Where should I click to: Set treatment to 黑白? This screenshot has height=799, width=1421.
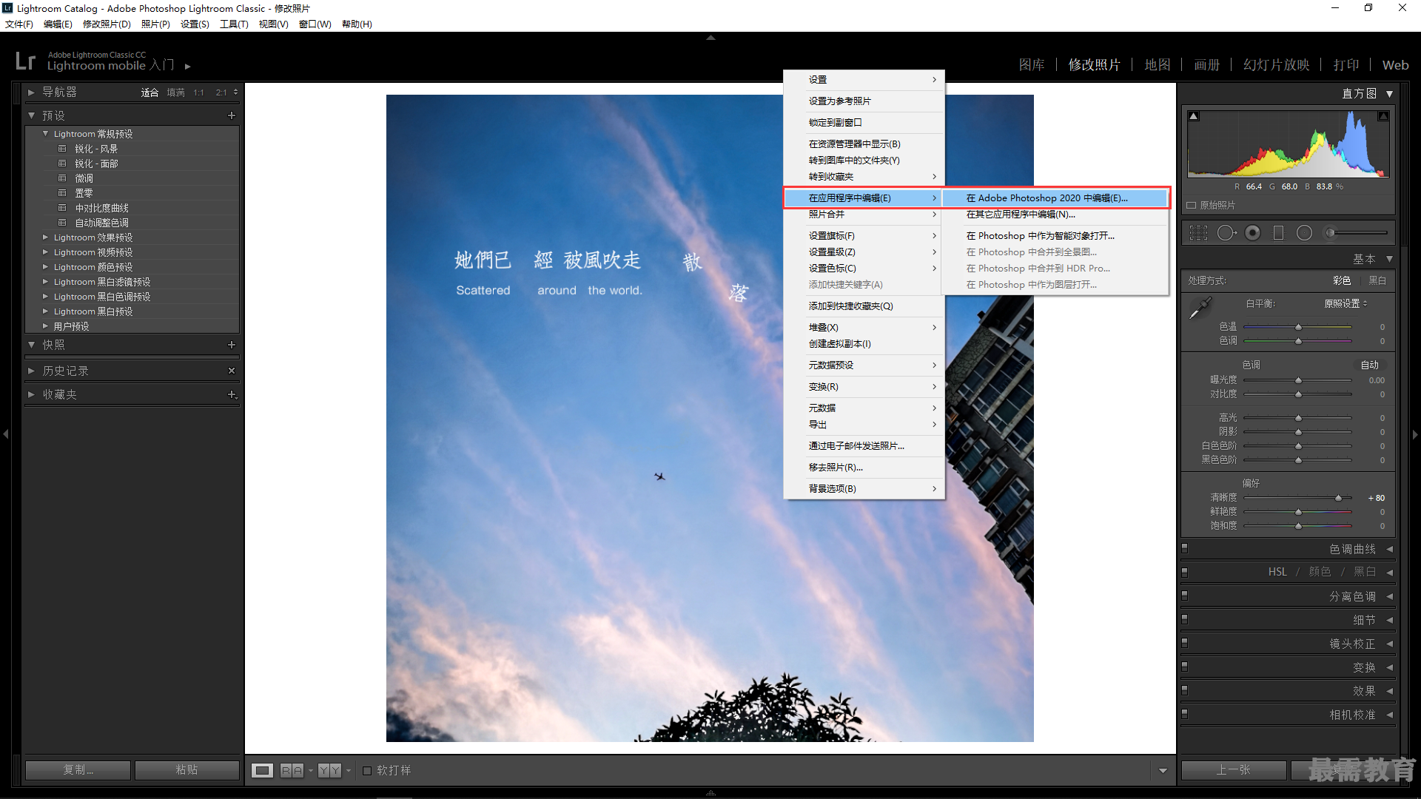pos(1377,280)
